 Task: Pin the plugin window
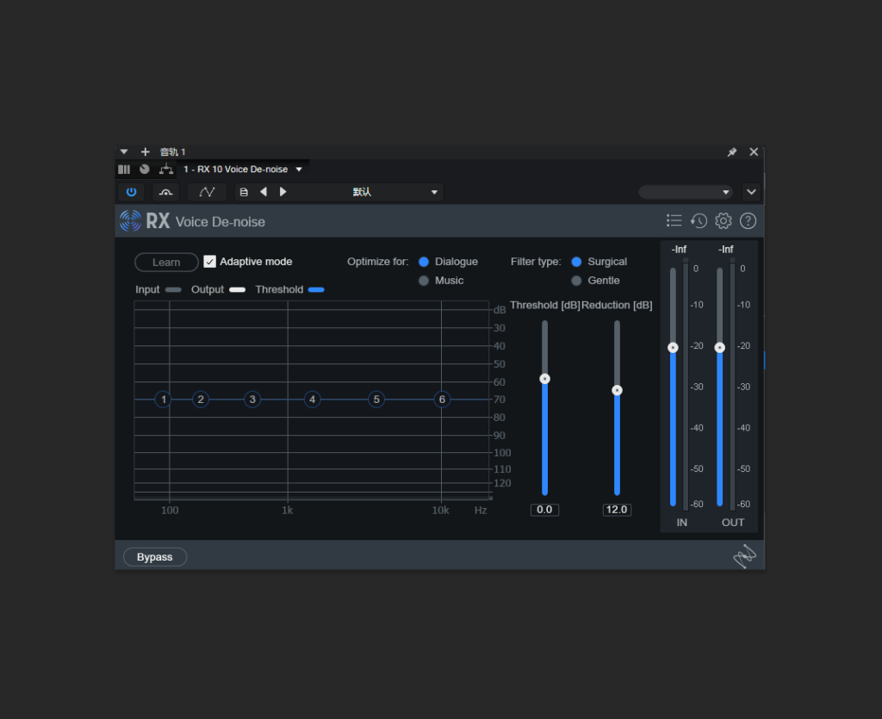732,152
